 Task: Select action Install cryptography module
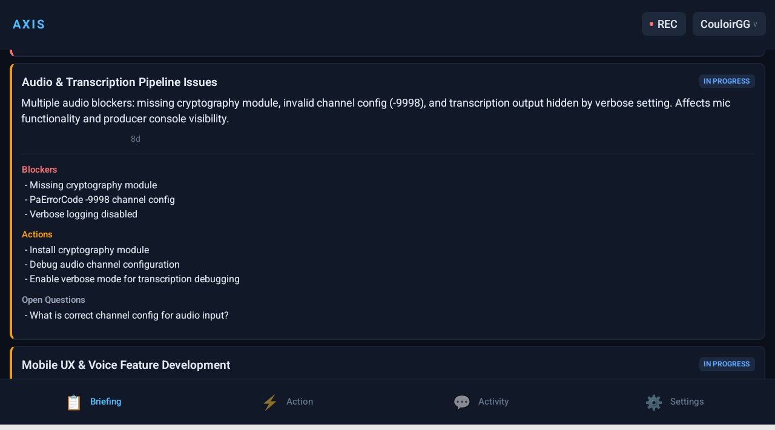coord(88,250)
